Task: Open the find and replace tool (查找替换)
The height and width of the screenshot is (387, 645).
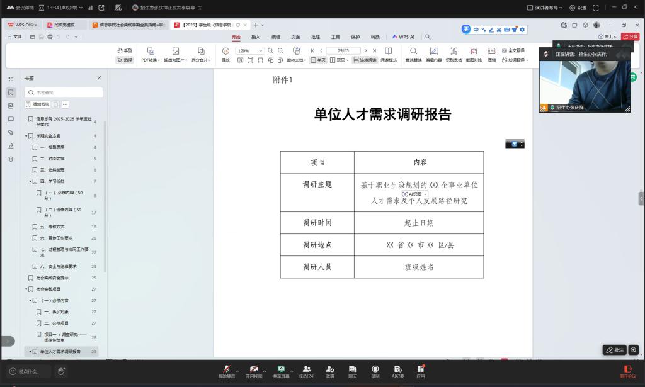Action: tap(413, 55)
